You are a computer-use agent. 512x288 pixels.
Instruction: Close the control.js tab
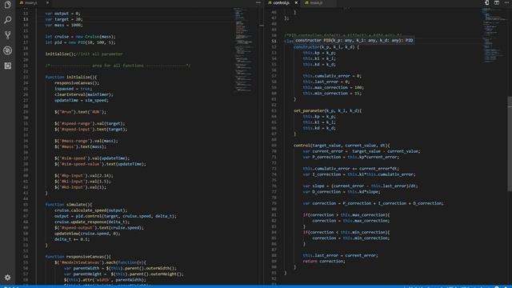296,2
